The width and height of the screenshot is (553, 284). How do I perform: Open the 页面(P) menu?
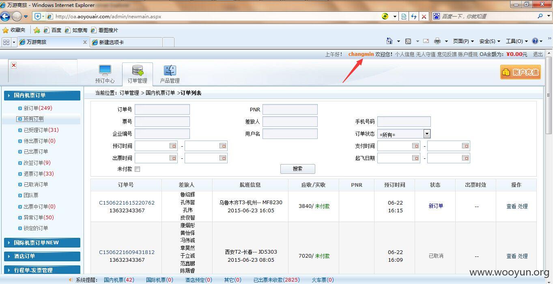pos(463,41)
